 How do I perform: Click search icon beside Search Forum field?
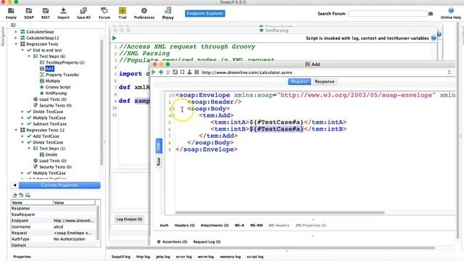(x=431, y=14)
